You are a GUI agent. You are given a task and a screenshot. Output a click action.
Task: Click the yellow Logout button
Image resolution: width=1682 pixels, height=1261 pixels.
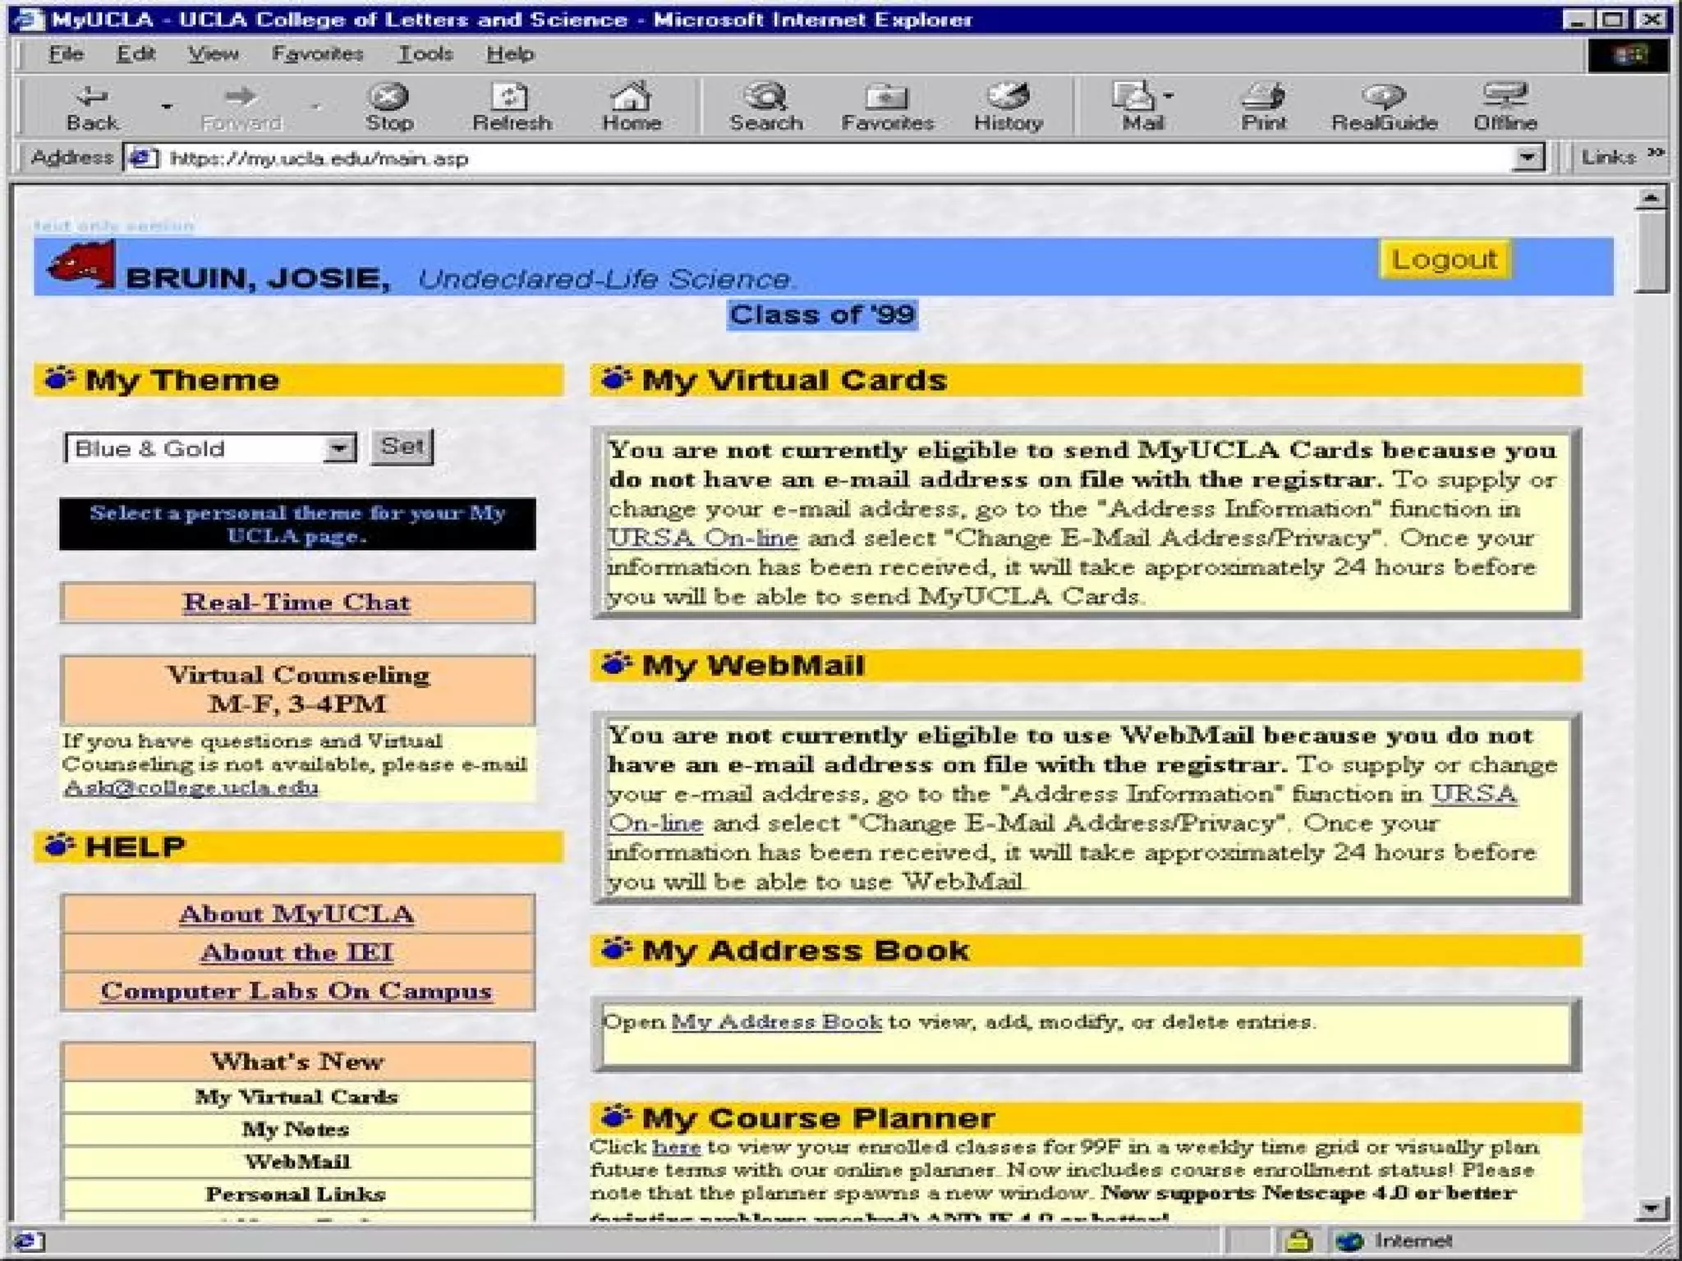(x=1444, y=259)
